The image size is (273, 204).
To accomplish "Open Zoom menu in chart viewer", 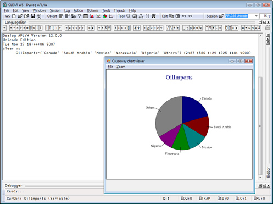I will (x=121, y=67).
